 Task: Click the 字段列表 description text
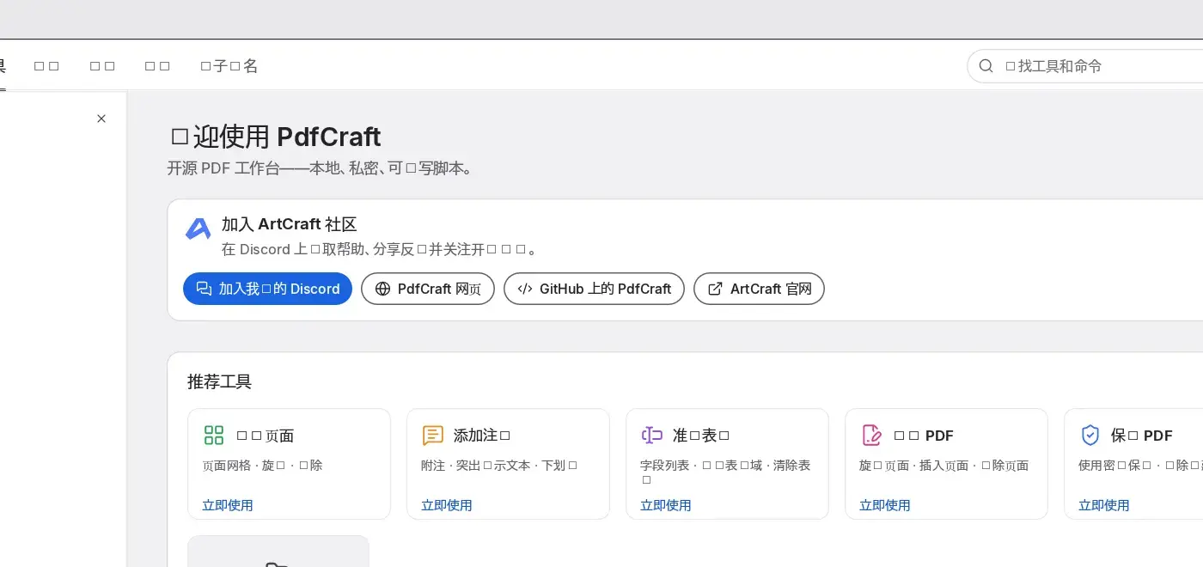tap(725, 472)
